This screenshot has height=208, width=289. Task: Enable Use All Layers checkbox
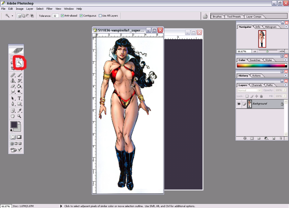(100, 16)
